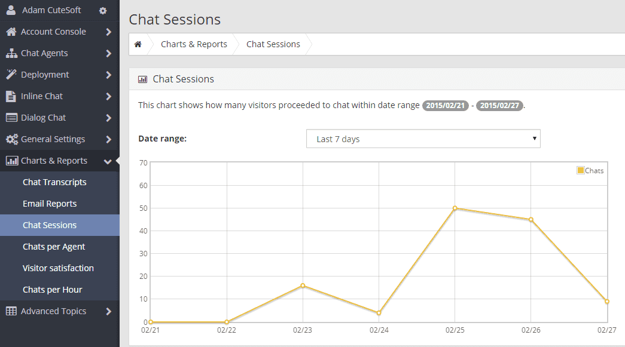Click the user profile icon beside Adam CuteSoft

click(x=11, y=10)
